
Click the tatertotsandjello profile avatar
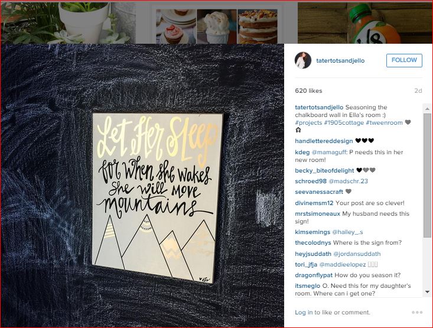click(303, 60)
